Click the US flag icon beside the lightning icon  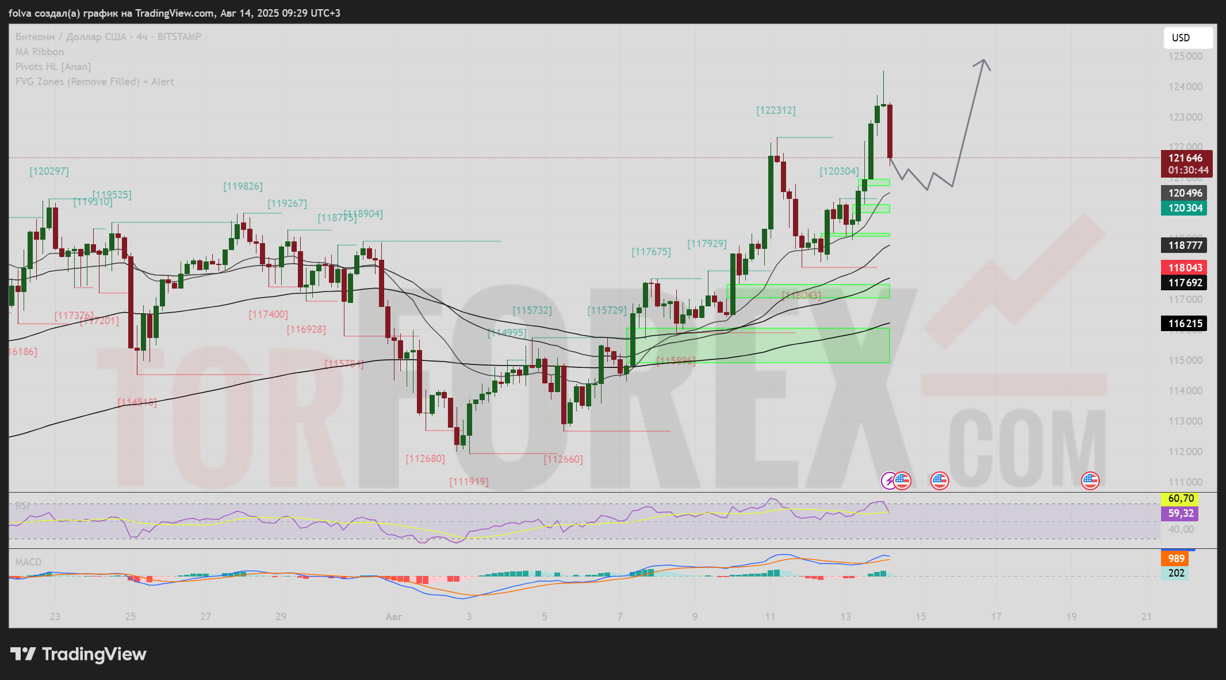click(902, 481)
